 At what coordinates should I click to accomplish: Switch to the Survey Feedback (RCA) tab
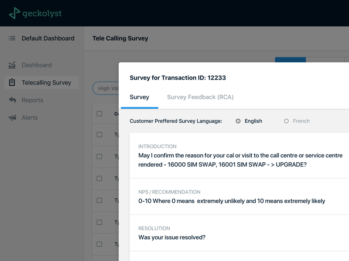(200, 97)
